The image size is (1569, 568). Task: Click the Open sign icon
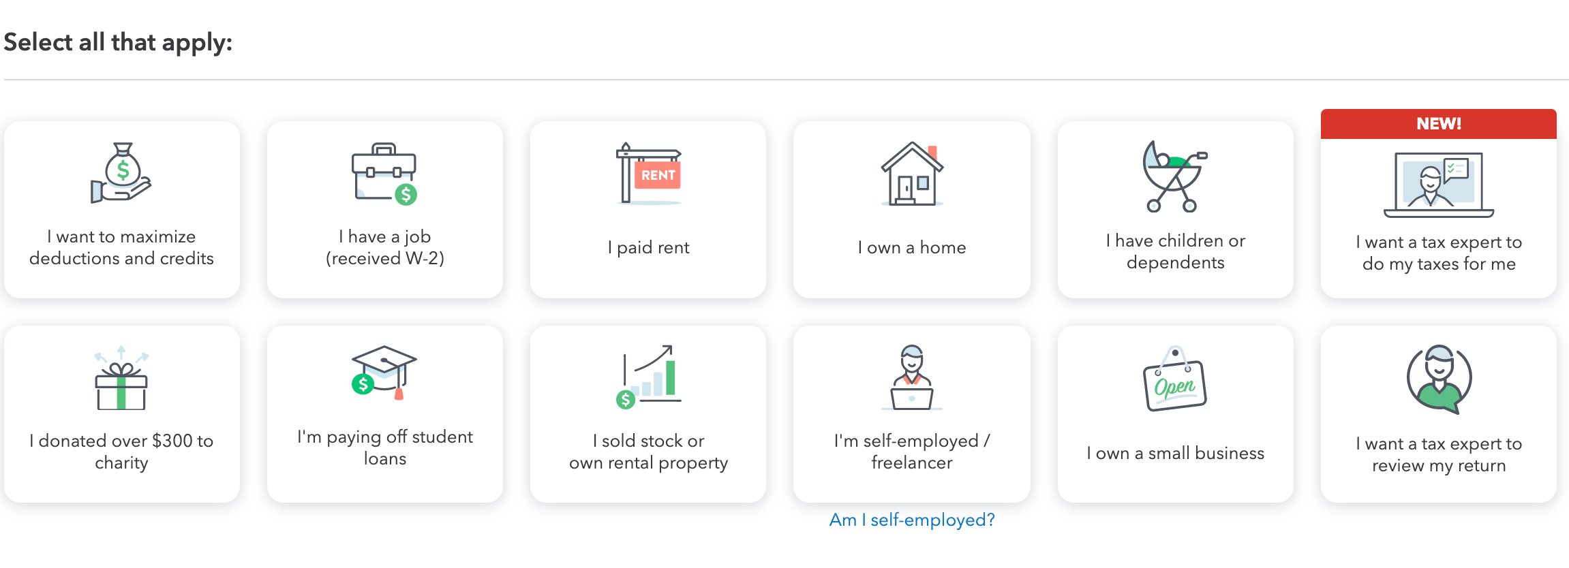tap(1175, 379)
